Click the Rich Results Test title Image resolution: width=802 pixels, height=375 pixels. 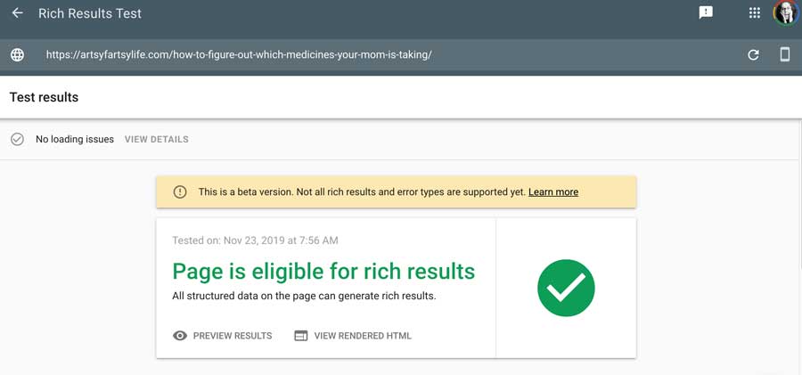[90, 13]
